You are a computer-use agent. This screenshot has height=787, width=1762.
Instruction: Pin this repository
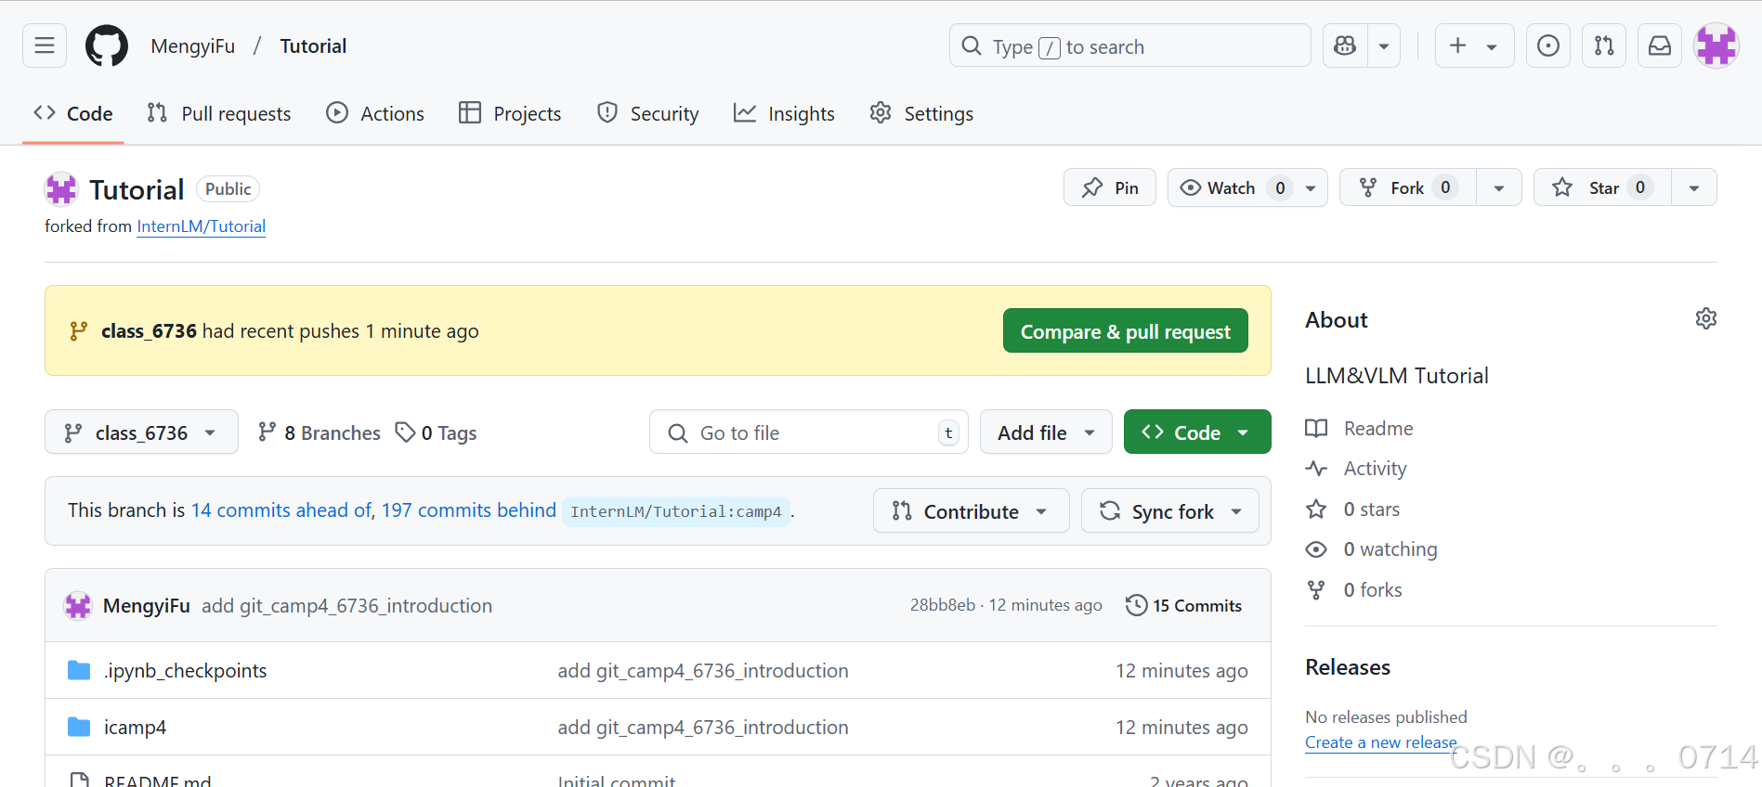click(1110, 187)
